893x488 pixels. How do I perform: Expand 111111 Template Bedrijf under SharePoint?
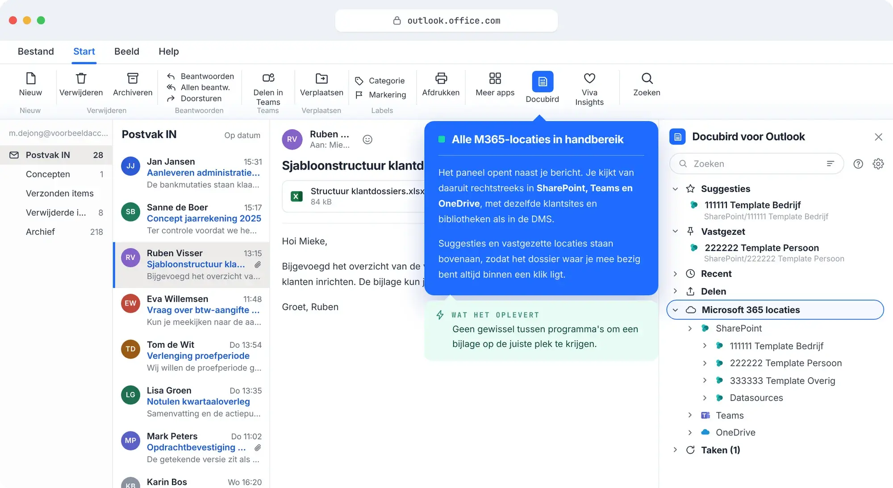[705, 346]
